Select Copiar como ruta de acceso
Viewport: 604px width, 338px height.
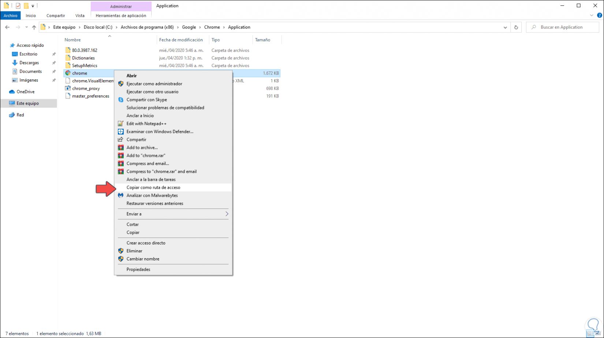point(173,188)
